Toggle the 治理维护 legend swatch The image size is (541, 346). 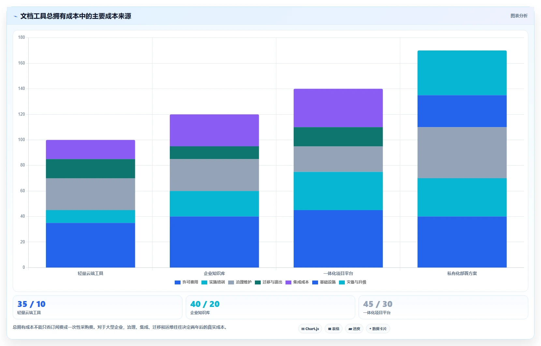coord(231,282)
